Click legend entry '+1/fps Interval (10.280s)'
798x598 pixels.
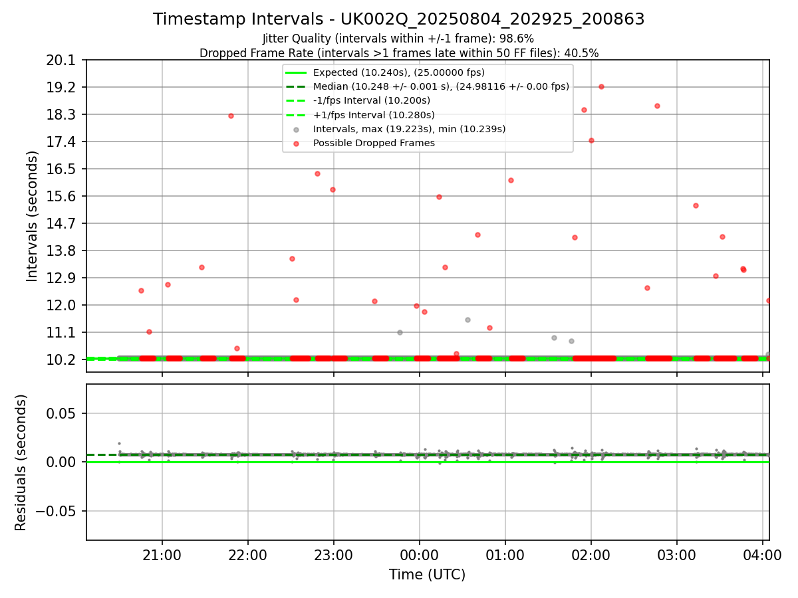coord(374,115)
